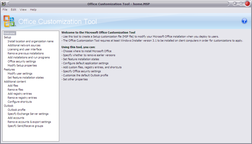Select Welcome in the navigation tree
This screenshot has width=252, height=144.
pyautogui.click(x=9, y=33)
